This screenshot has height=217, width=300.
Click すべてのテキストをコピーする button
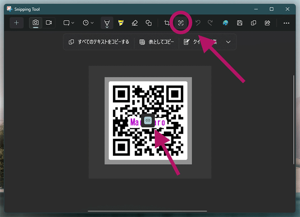click(x=99, y=42)
